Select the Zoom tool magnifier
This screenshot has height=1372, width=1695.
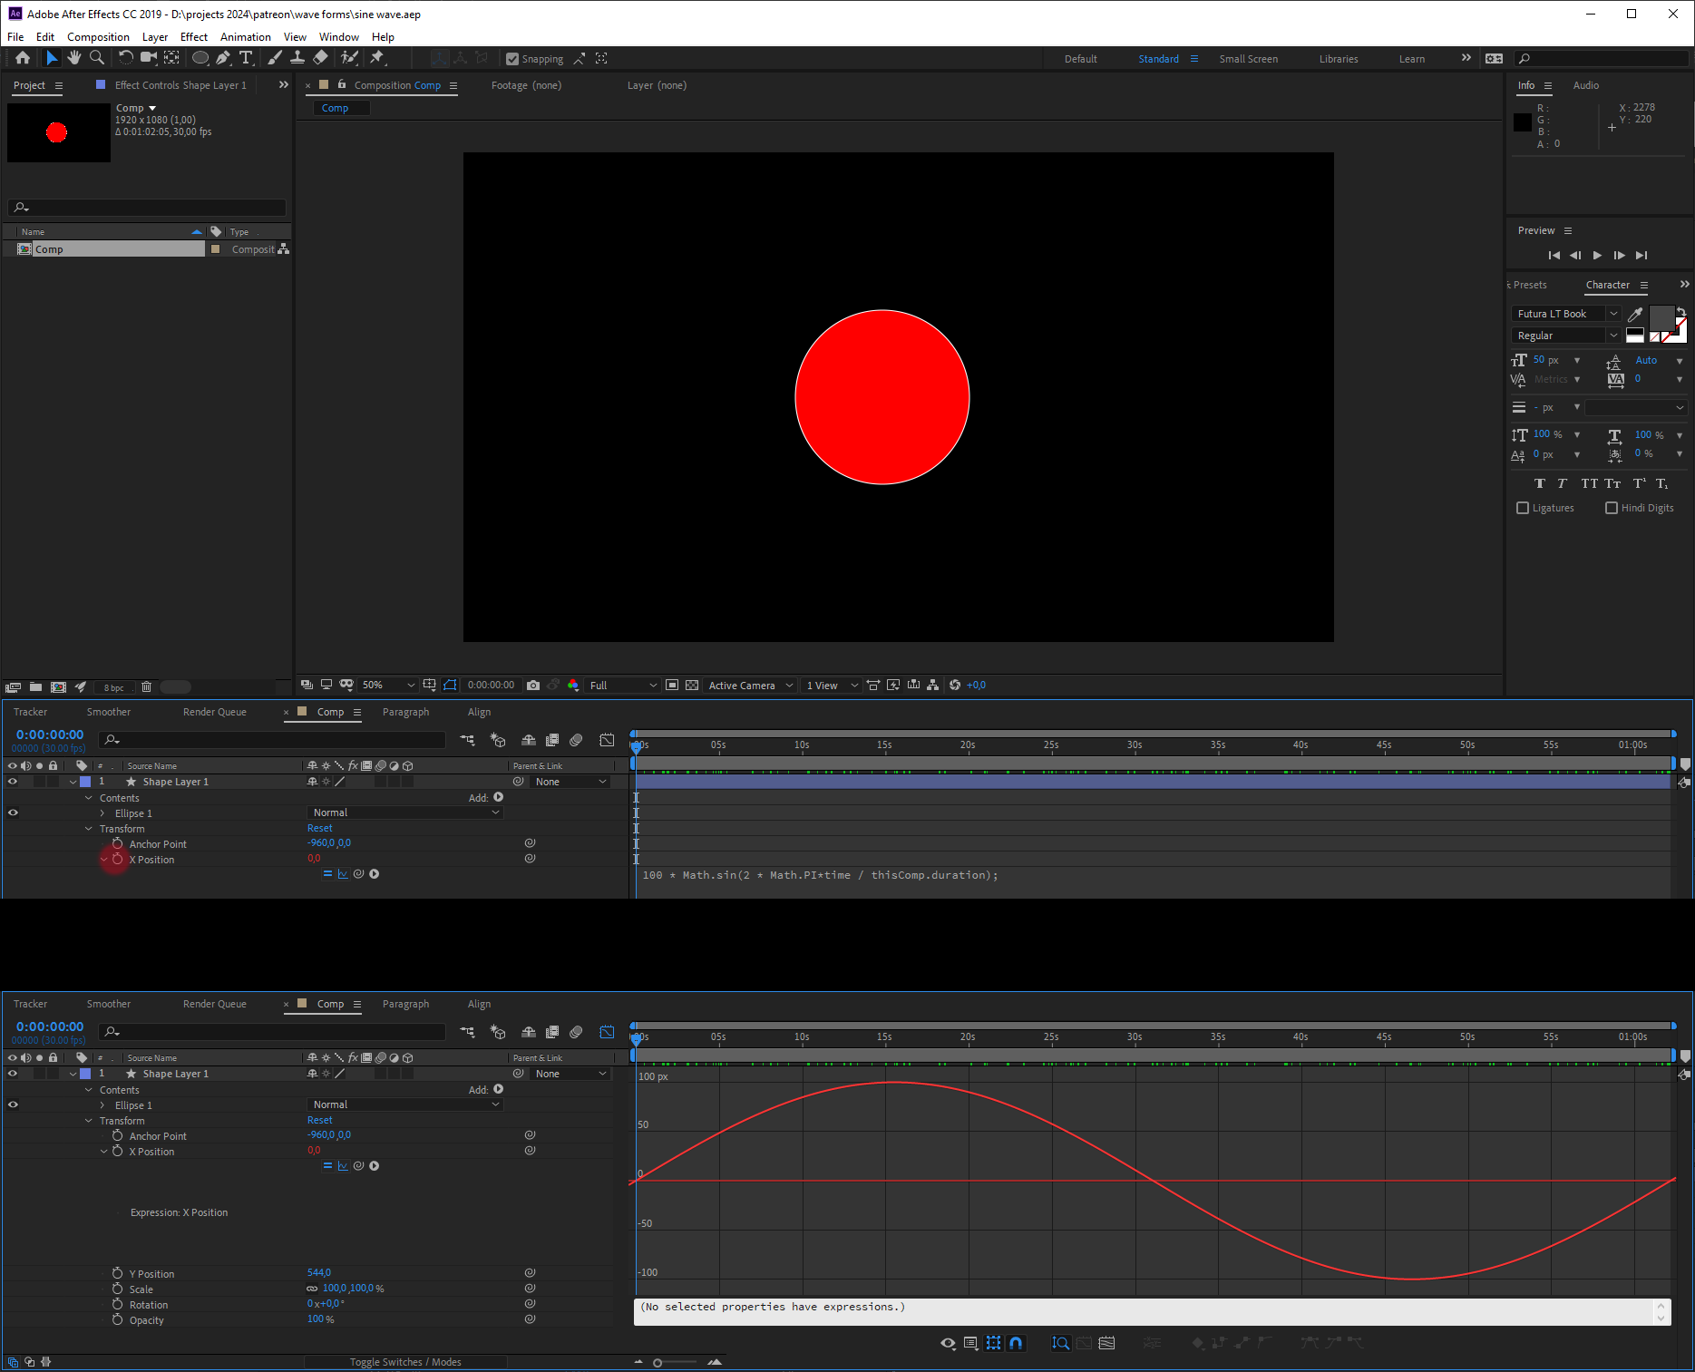97,58
